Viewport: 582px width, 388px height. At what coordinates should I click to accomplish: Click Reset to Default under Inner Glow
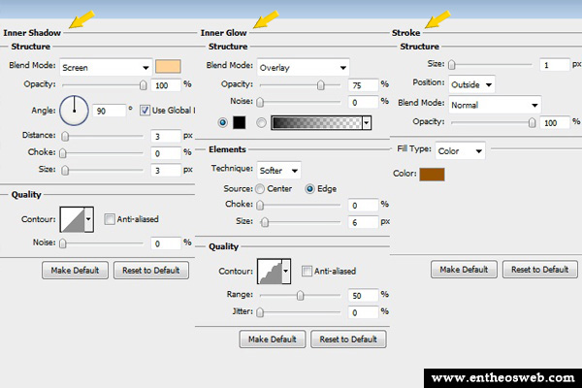tap(348, 339)
